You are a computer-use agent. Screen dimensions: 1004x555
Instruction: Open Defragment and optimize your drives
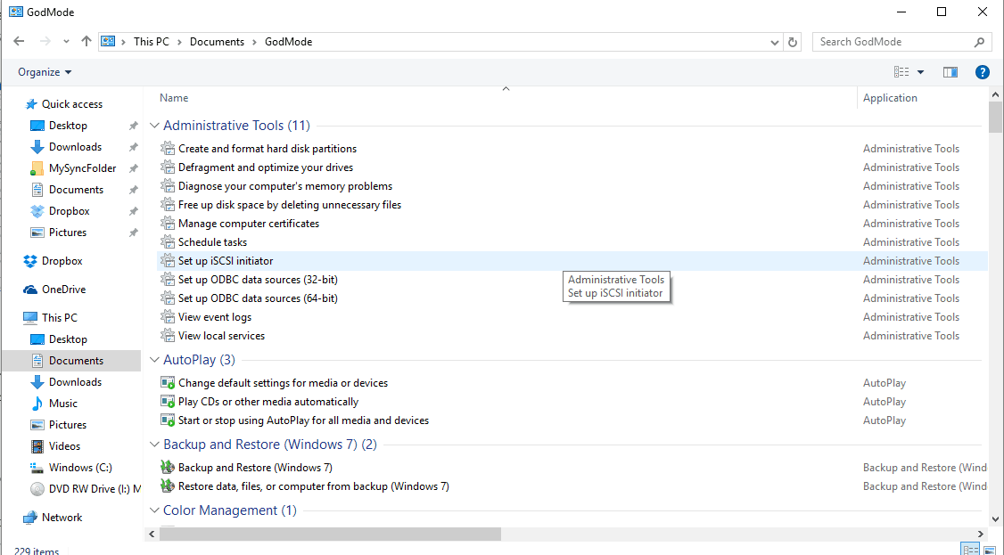265,167
